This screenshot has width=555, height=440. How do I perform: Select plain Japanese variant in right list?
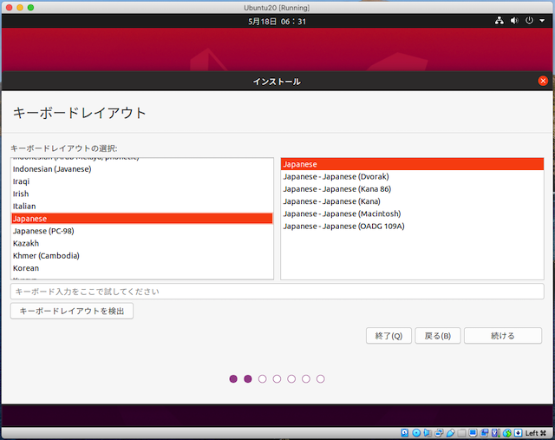point(413,164)
